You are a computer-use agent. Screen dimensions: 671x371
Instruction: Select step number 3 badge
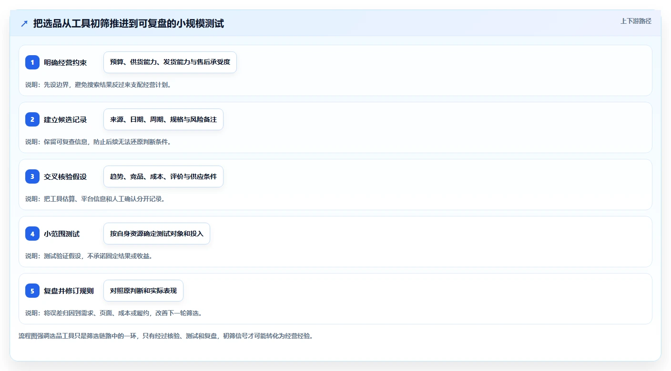click(32, 176)
